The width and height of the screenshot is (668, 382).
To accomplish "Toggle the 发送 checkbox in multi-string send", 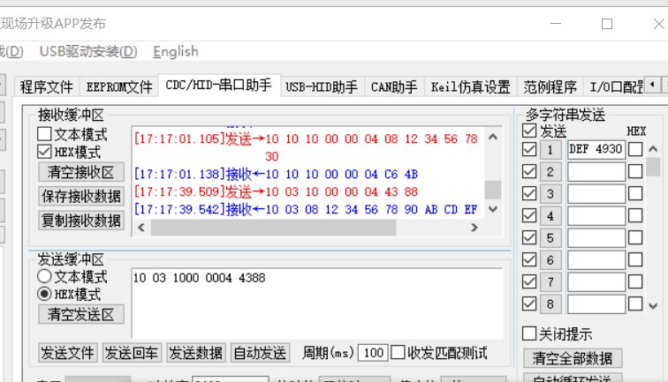I will 529,131.
